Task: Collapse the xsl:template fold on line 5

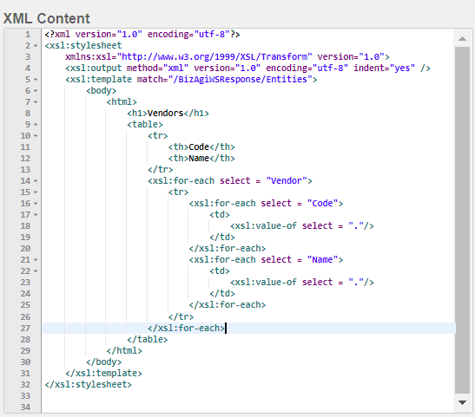Action: tap(36, 80)
